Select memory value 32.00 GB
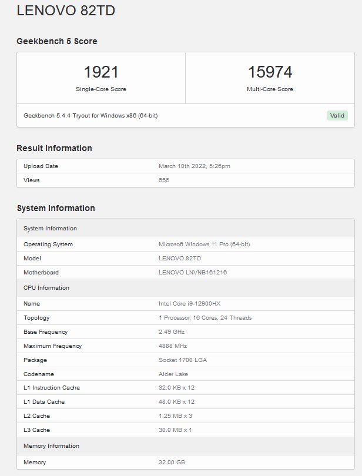Viewport: 362px width, 476px height. [172, 462]
